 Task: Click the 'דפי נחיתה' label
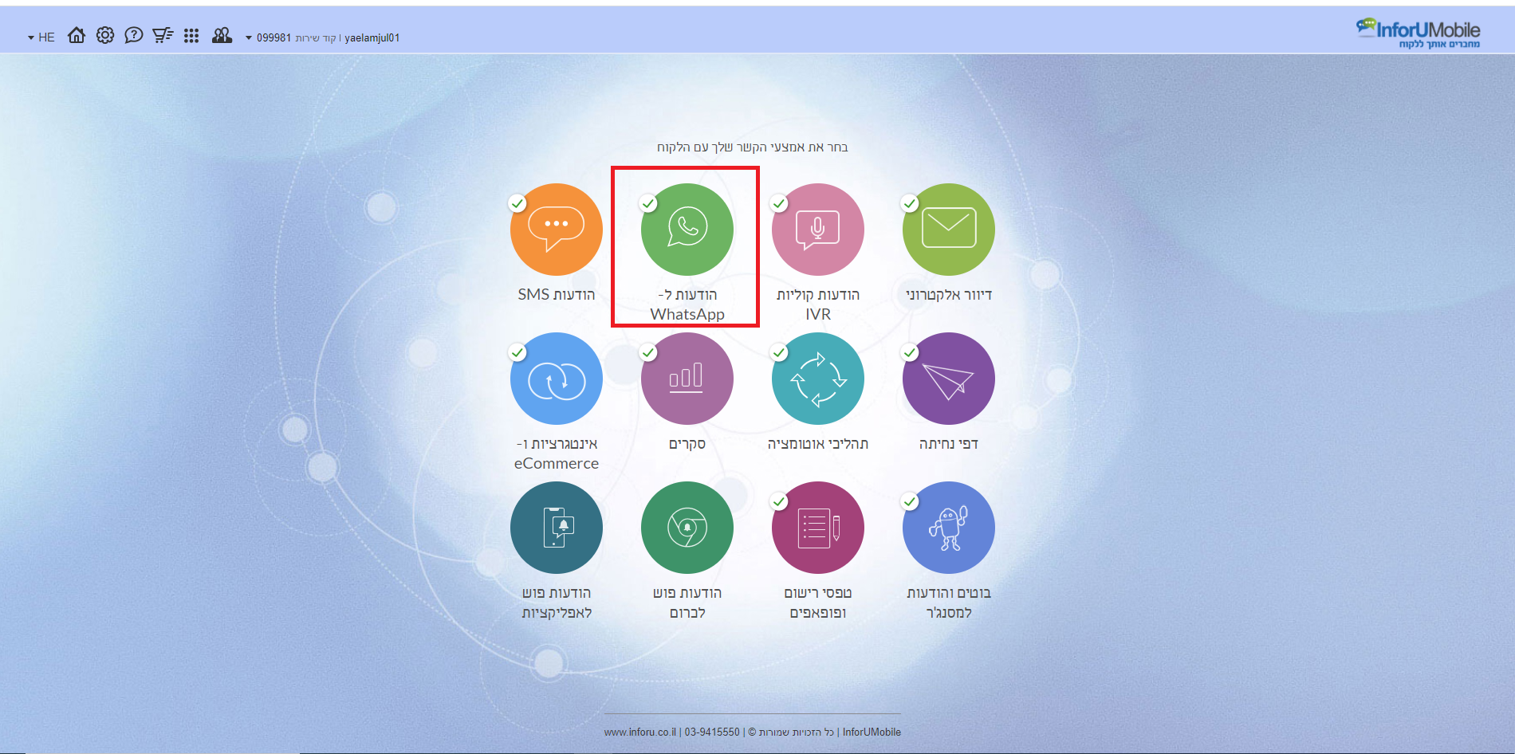coord(949,443)
